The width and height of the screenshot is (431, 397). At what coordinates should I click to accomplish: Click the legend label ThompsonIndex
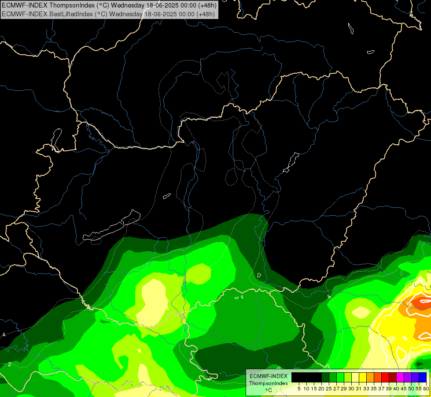[269, 383]
